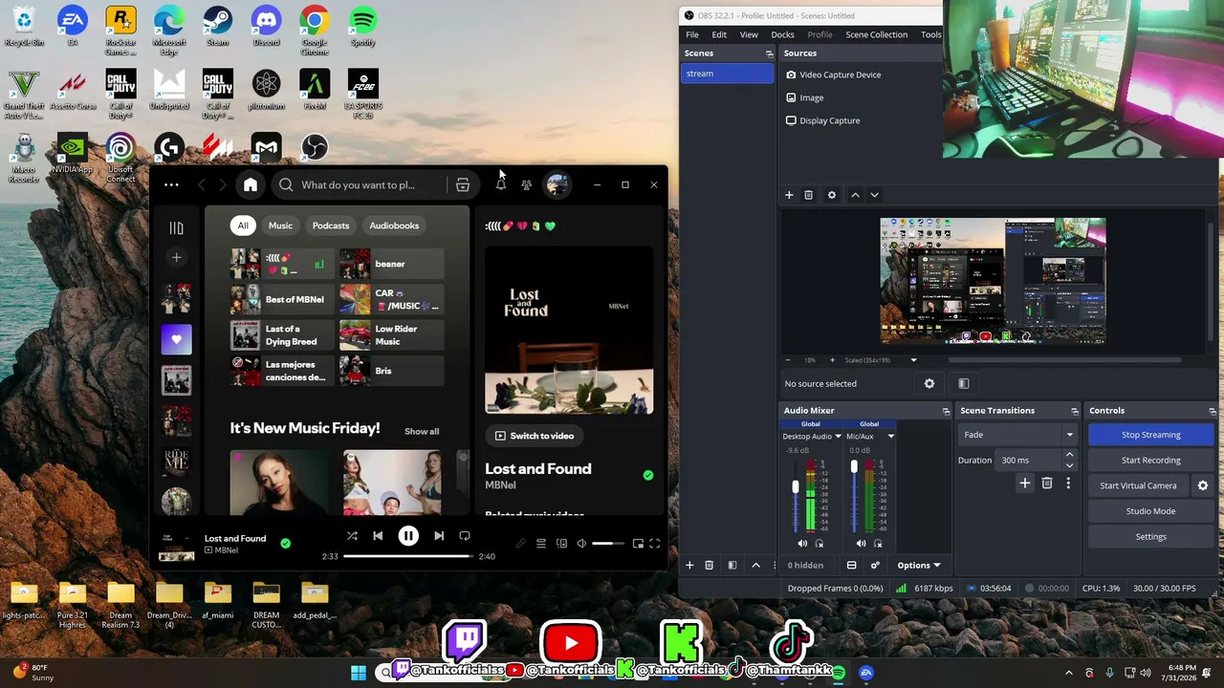
Task: Enable Studio Mode in OBS
Action: pyautogui.click(x=1151, y=511)
